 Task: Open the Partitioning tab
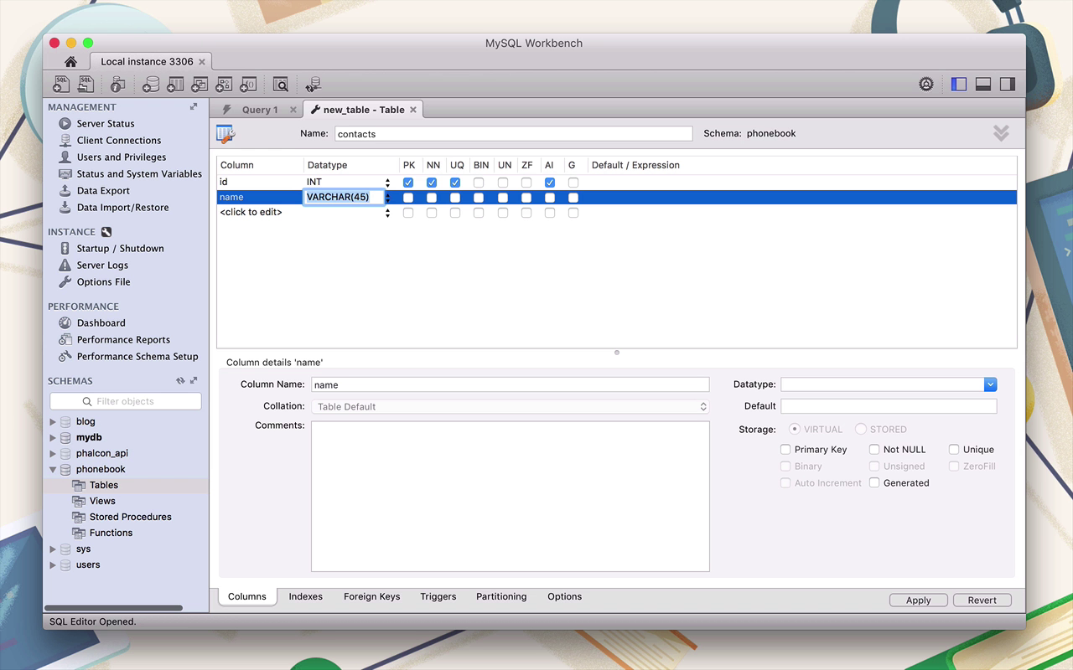(x=501, y=596)
